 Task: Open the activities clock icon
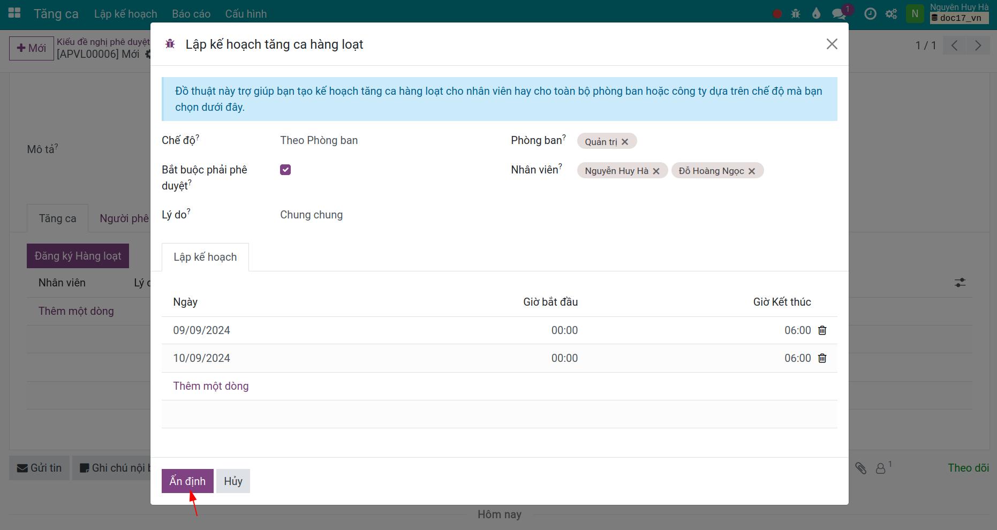pos(870,14)
